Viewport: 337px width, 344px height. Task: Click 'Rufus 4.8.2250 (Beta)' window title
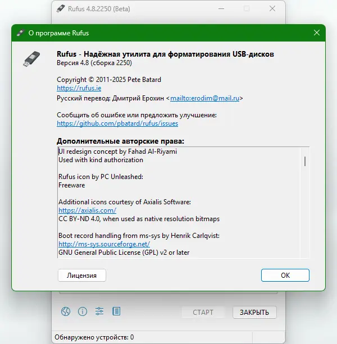[99, 9]
